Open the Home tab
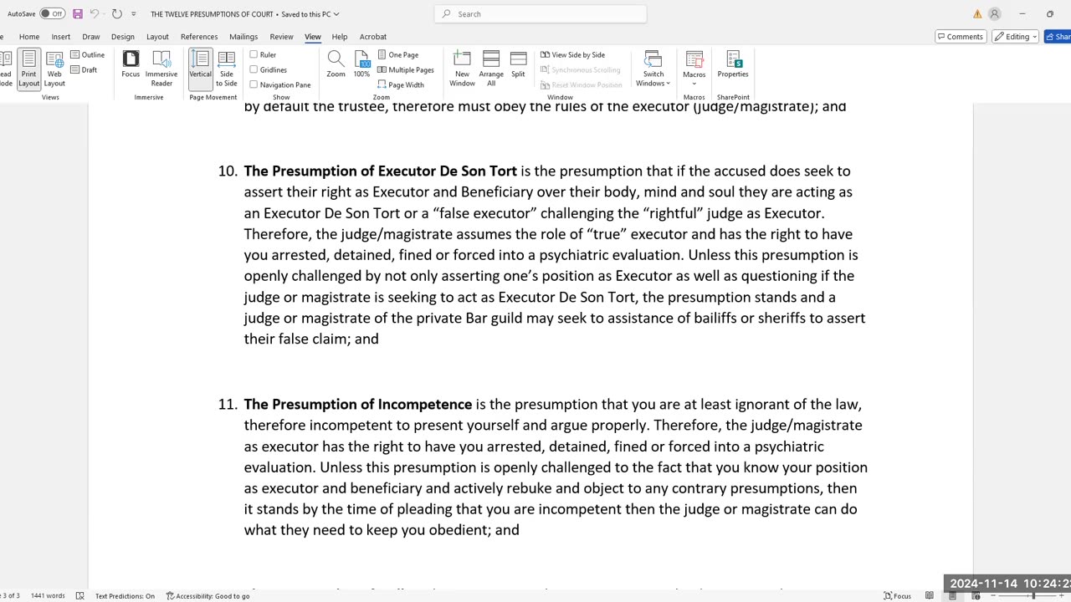The width and height of the screenshot is (1071, 602). coord(29,37)
